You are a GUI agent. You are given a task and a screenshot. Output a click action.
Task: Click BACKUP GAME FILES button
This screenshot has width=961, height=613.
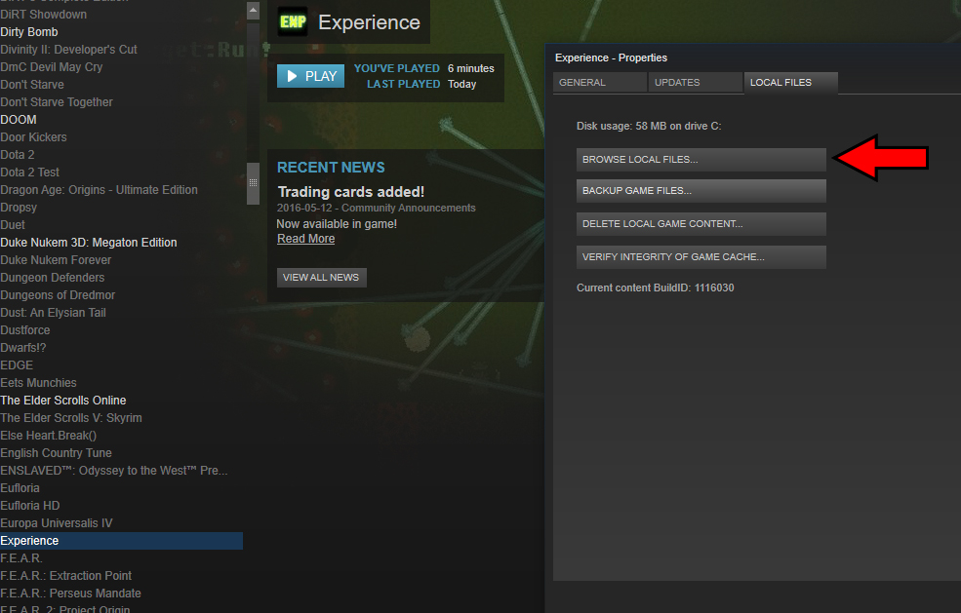[701, 190]
